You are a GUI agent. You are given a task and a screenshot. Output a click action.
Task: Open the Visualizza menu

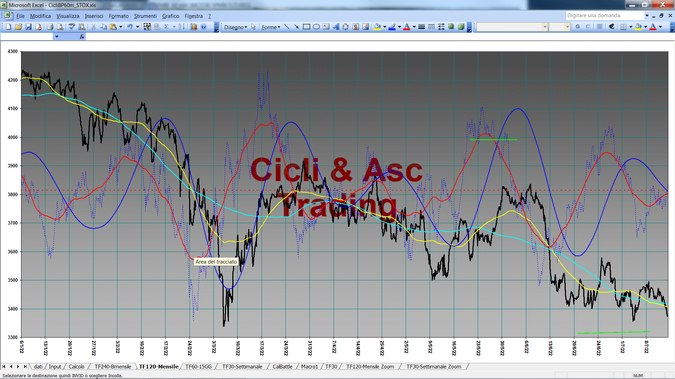tap(68, 16)
